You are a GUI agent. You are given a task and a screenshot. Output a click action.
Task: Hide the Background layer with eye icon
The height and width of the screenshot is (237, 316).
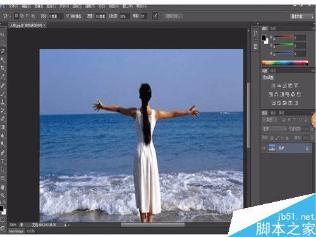264,148
